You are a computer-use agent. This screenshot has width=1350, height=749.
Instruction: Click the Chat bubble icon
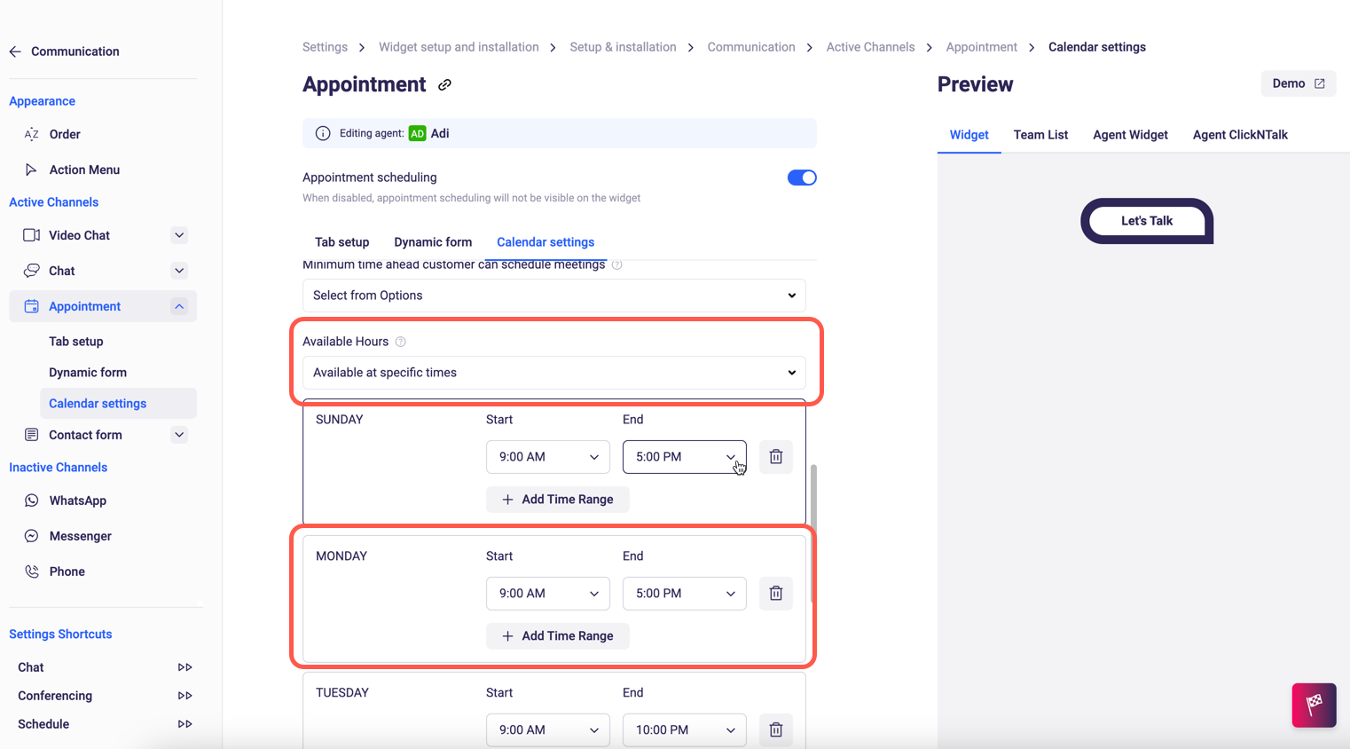[x=31, y=271]
